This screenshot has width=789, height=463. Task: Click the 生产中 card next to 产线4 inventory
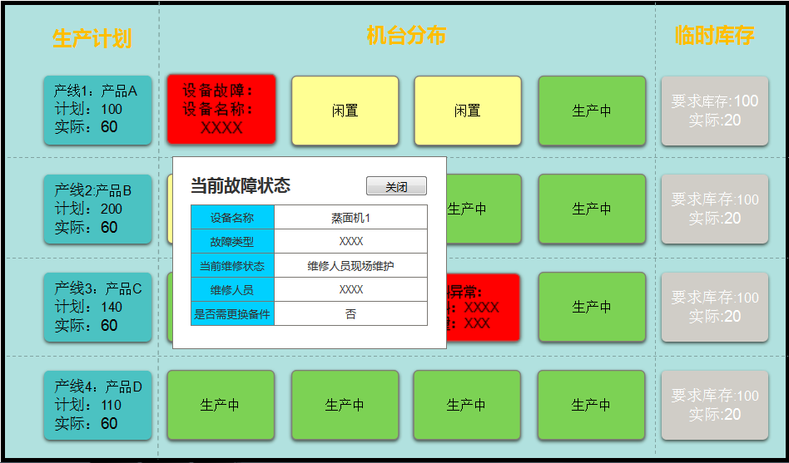(x=591, y=405)
